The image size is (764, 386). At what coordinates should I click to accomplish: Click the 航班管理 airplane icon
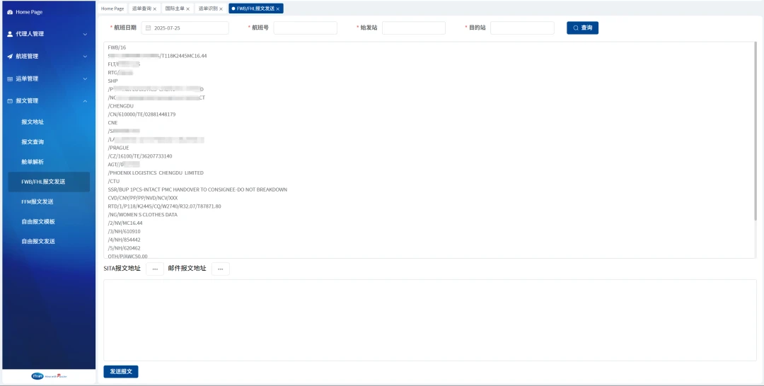(10, 57)
